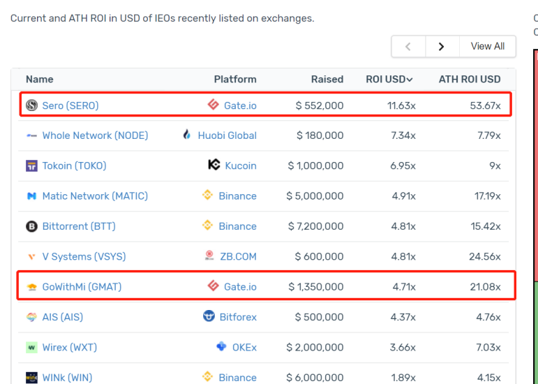538x384 pixels.
Task: Open the Matic Network (MATIC) link
Action: 95,196
